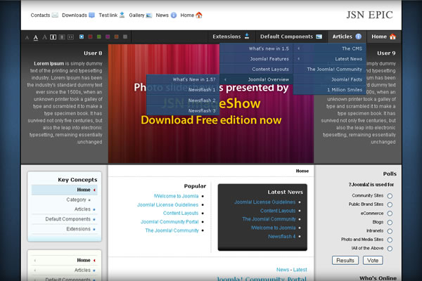Choose the eCommerce radio button
Image resolution: width=422 pixels, height=281 pixels.
pos(390,213)
